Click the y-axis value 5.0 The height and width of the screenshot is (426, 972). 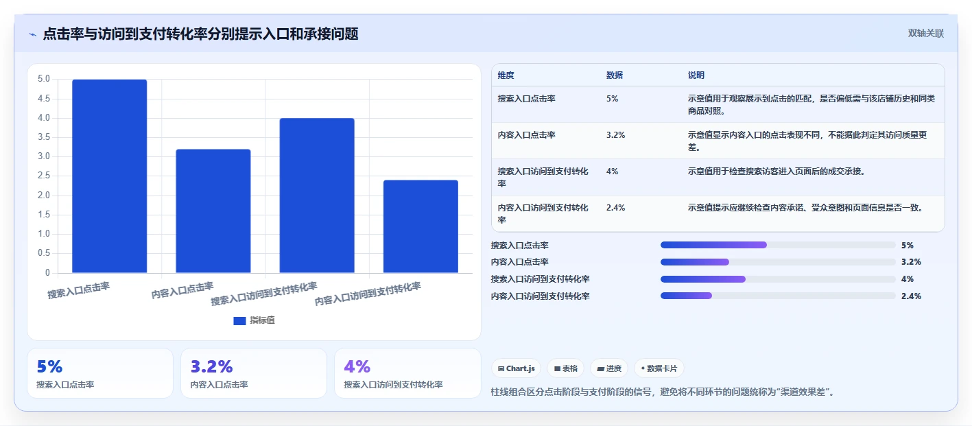[x=43, y=79]
